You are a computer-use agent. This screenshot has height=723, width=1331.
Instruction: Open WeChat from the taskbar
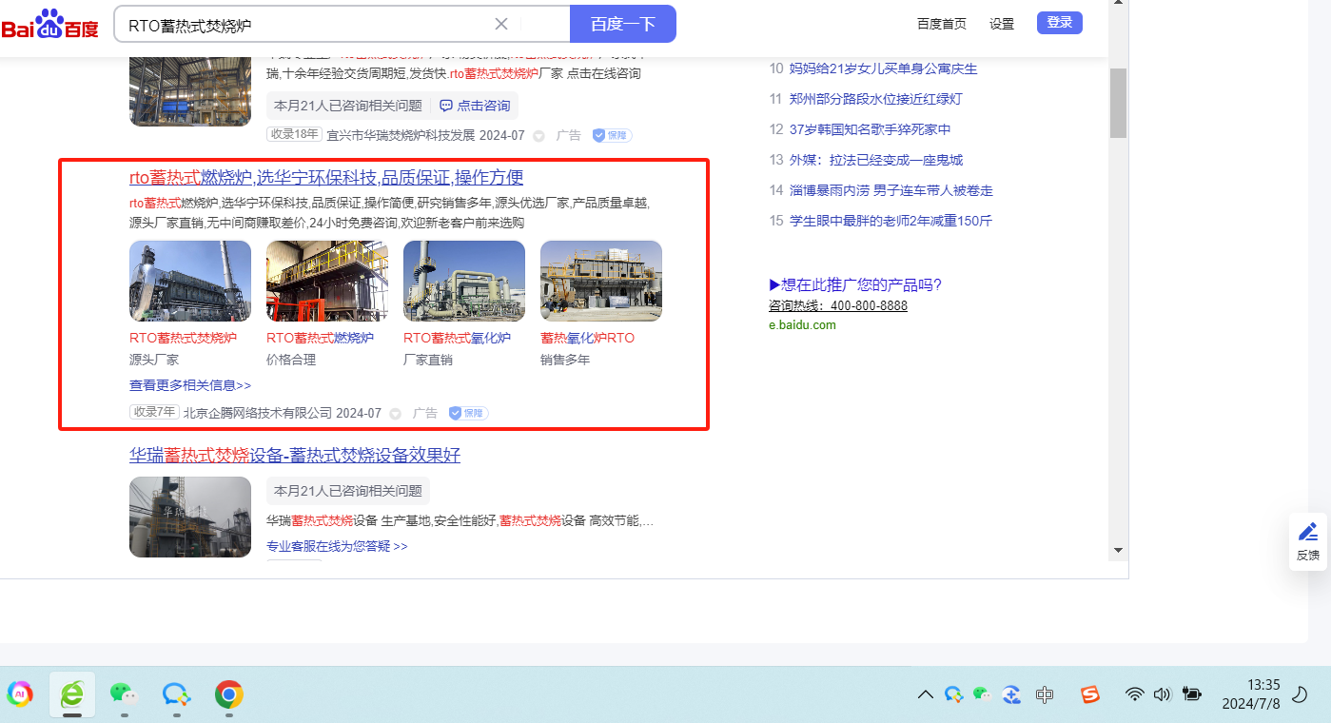click(x=124, y=694)
